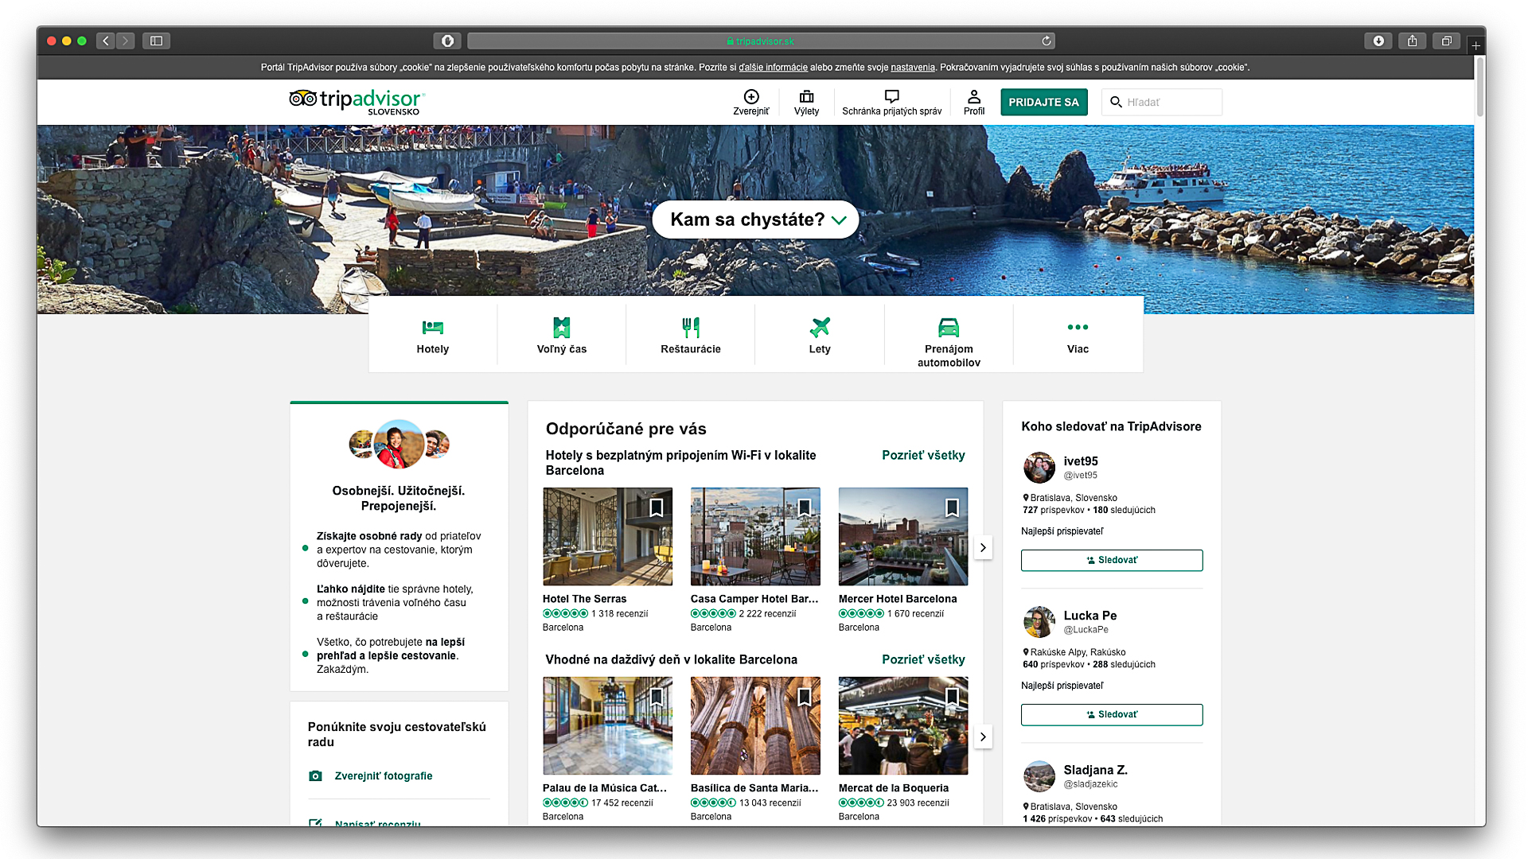
Task: Show next rainy day attractions arrow
Action: (983, 737)
